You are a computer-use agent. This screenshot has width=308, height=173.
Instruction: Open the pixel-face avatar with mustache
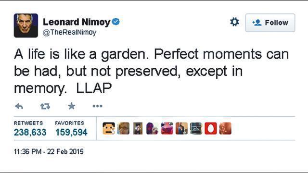(x=109, y=128)
